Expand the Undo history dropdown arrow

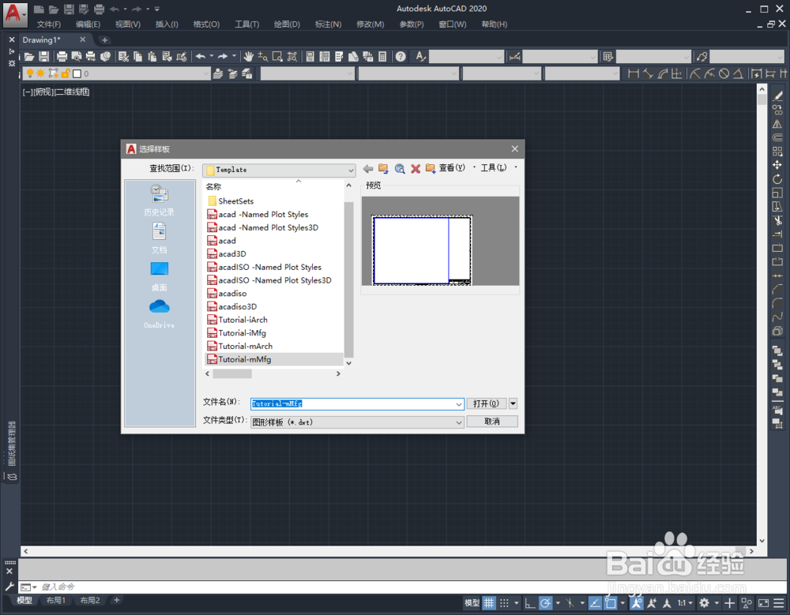pyautogui.click(x=212, y=56)
